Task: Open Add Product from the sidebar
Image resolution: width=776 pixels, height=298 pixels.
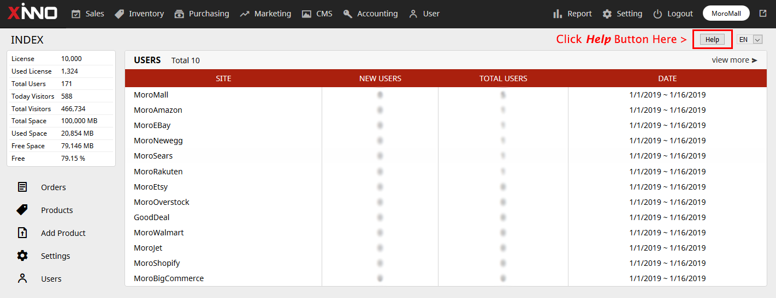Action: pos(63,233)
